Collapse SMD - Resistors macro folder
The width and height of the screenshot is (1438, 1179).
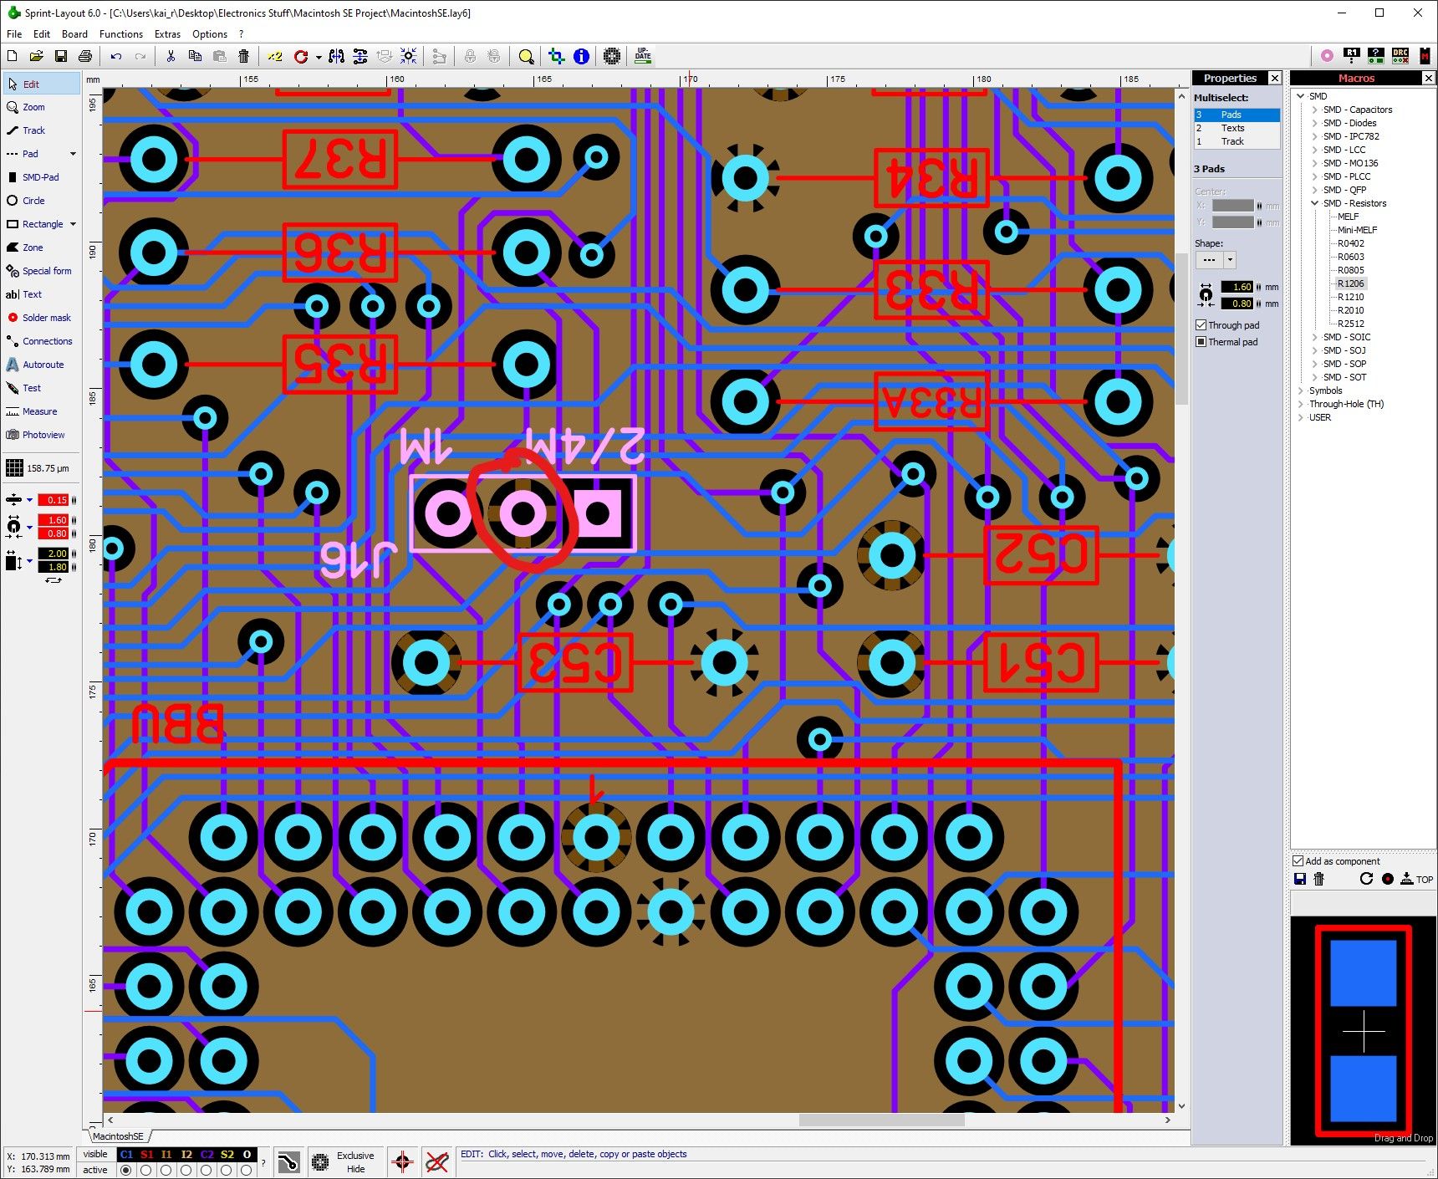point(1314,203)
